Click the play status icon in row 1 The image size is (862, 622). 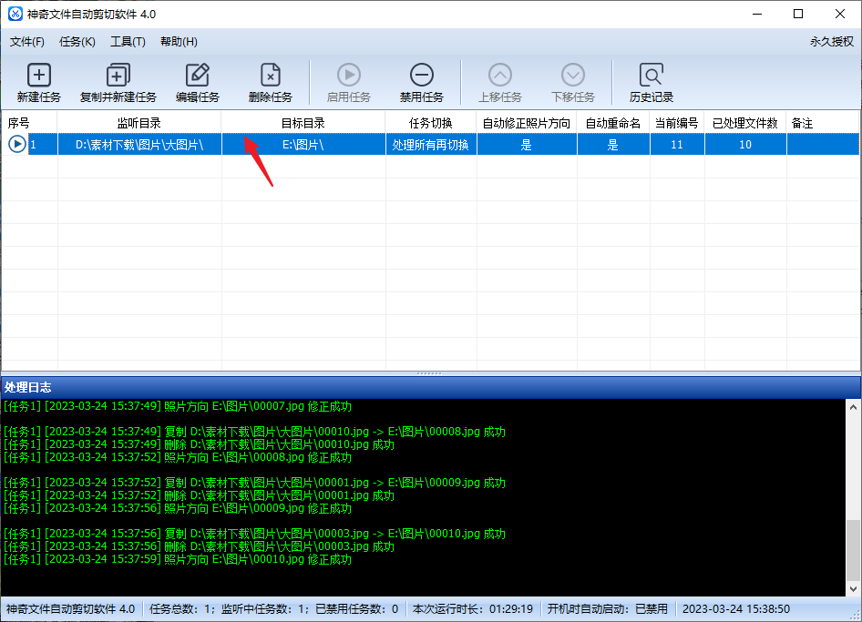point(16,144)
